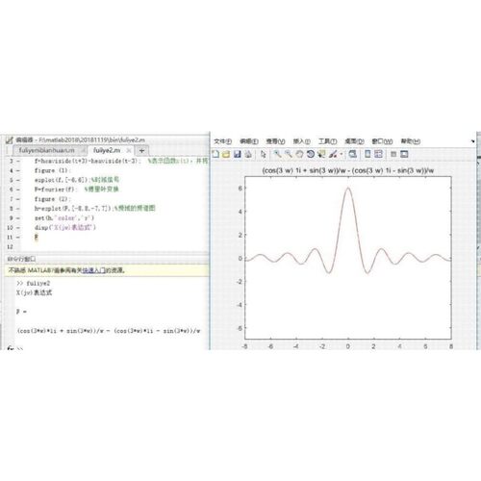Select the Edit Plot arrow tool

coord(264,154)
